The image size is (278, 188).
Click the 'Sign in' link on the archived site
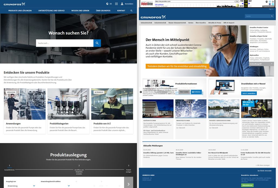tap(271, 9)
